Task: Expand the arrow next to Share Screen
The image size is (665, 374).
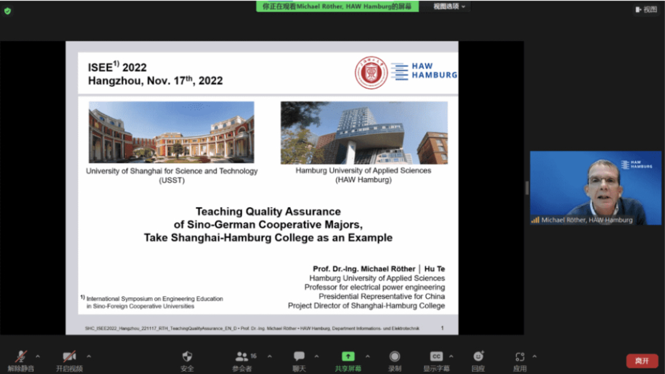Action: tap(367, 356)
